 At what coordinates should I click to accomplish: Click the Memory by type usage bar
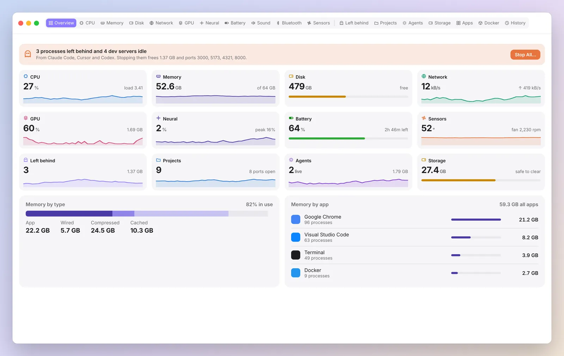(147, 213)
